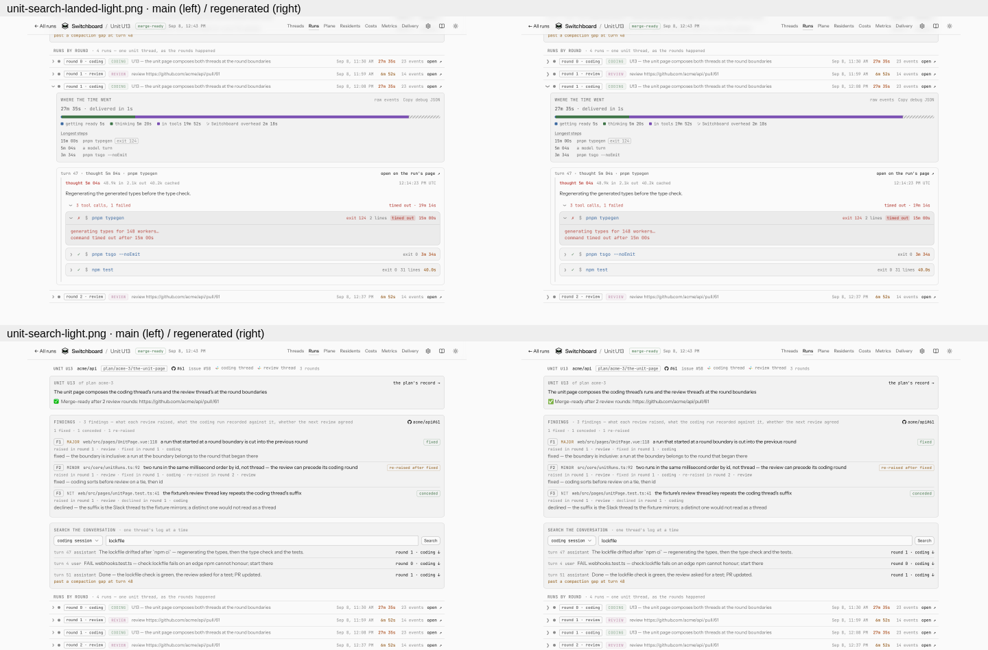Click green Merge-ready checkmark in search-light regenerated panel
The height and width of the screenshot is (650, 988).
(550, 402)
